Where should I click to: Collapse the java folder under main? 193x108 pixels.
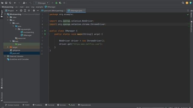[x=13, y=26]
